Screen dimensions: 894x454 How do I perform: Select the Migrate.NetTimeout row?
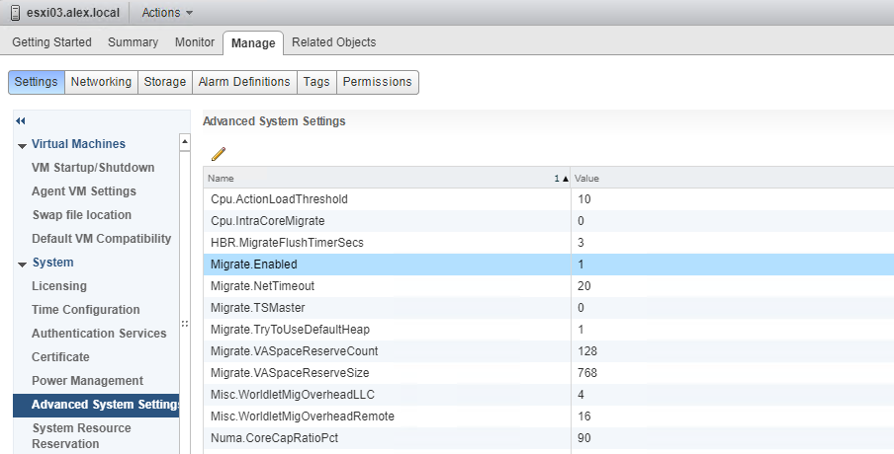click(386, 286)
